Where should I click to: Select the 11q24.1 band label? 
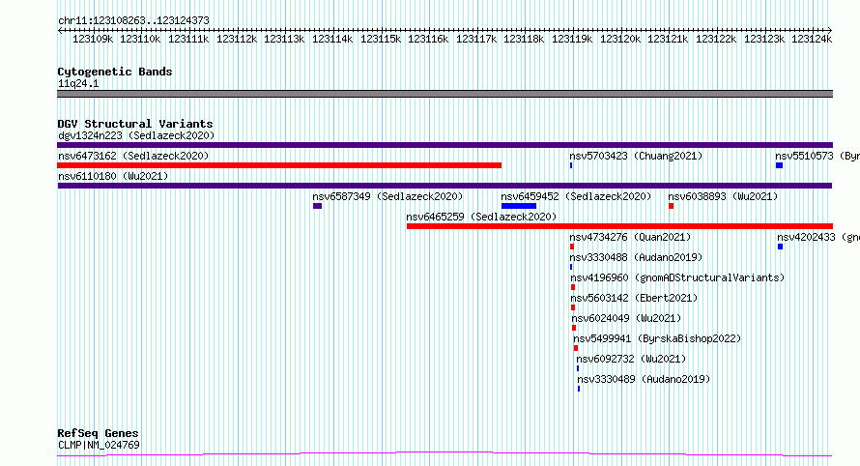coord(78,83)
